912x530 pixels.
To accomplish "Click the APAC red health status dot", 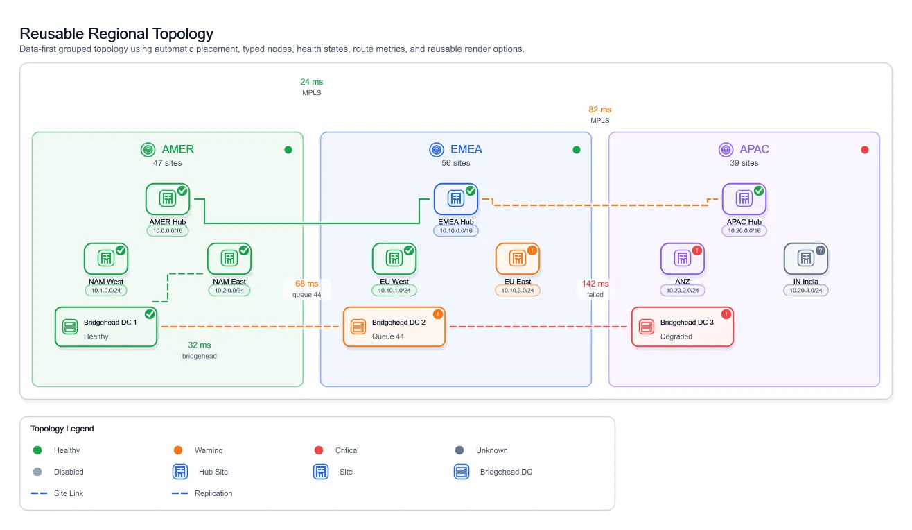I will (865, 150).
